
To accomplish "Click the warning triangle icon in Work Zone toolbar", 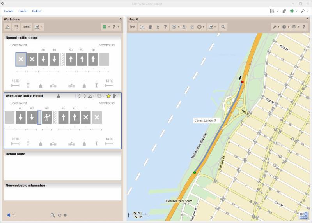I will coord(7,27).
